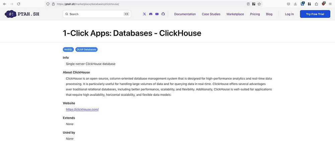Click the magnifier icon in Search box

point(67,14)
